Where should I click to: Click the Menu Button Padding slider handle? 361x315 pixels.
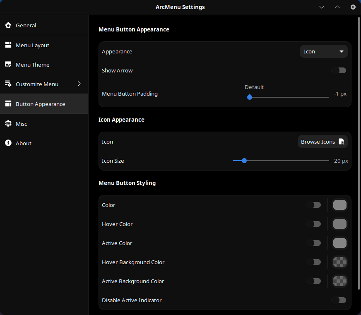(250, 97)
